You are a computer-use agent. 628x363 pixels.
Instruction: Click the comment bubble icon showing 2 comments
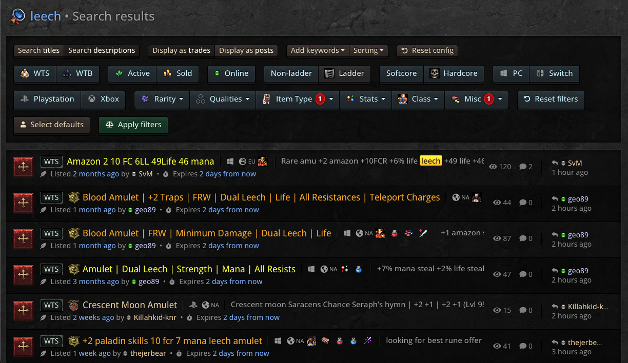point(524,166)
